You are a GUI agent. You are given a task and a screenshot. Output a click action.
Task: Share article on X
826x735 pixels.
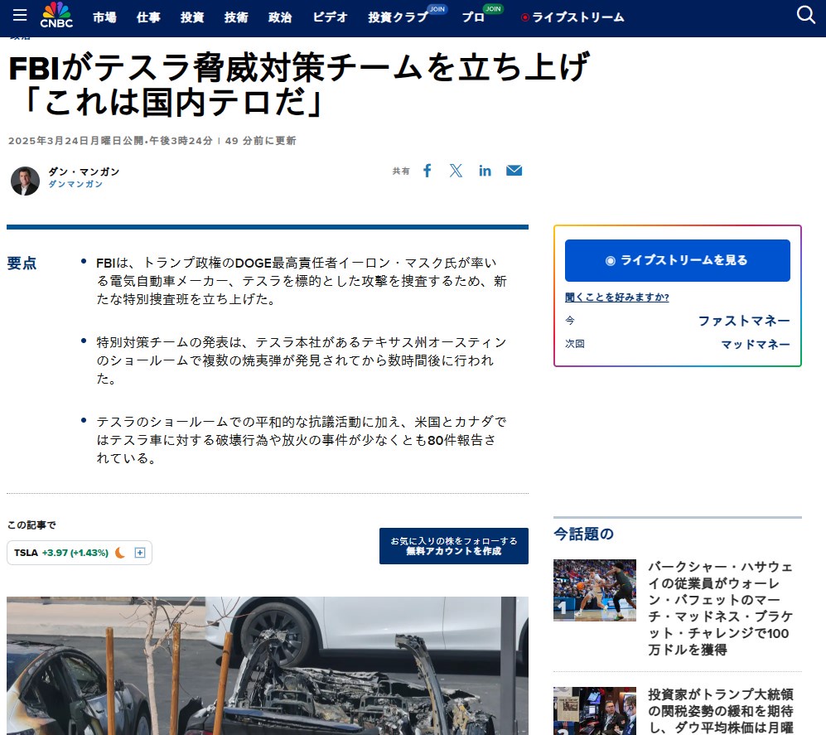456,171
